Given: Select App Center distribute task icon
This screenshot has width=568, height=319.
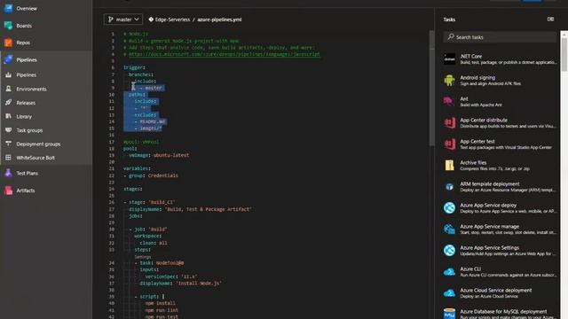Looking at the screenshot, I should coord(450,123).
